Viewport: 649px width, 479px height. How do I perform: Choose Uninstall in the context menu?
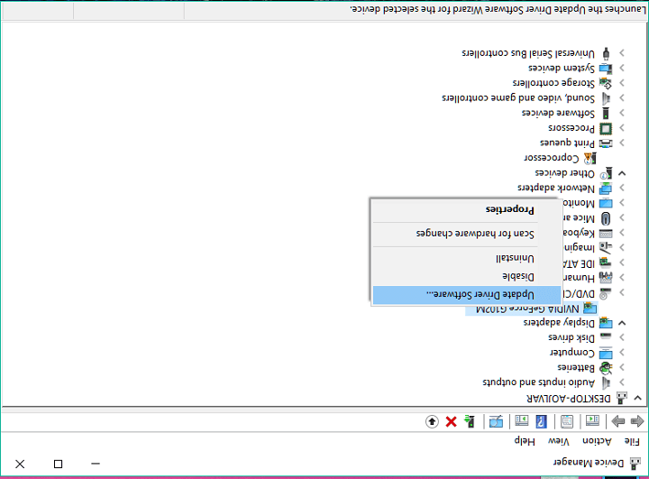pos(467,258)
